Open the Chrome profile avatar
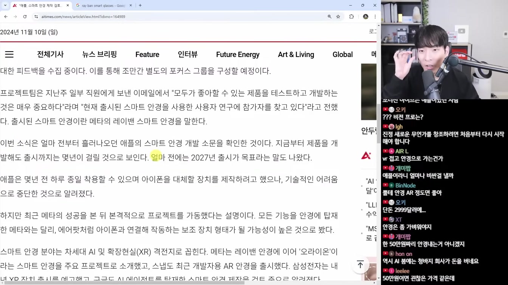 366,17
